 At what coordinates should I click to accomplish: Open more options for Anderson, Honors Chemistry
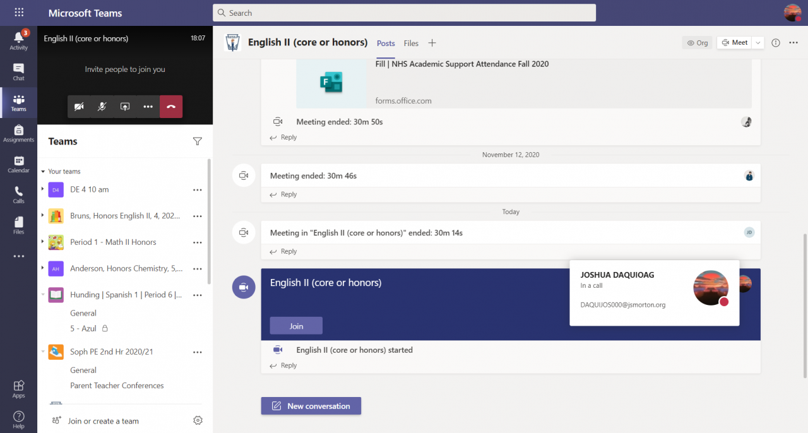click(x=198, y=269)
